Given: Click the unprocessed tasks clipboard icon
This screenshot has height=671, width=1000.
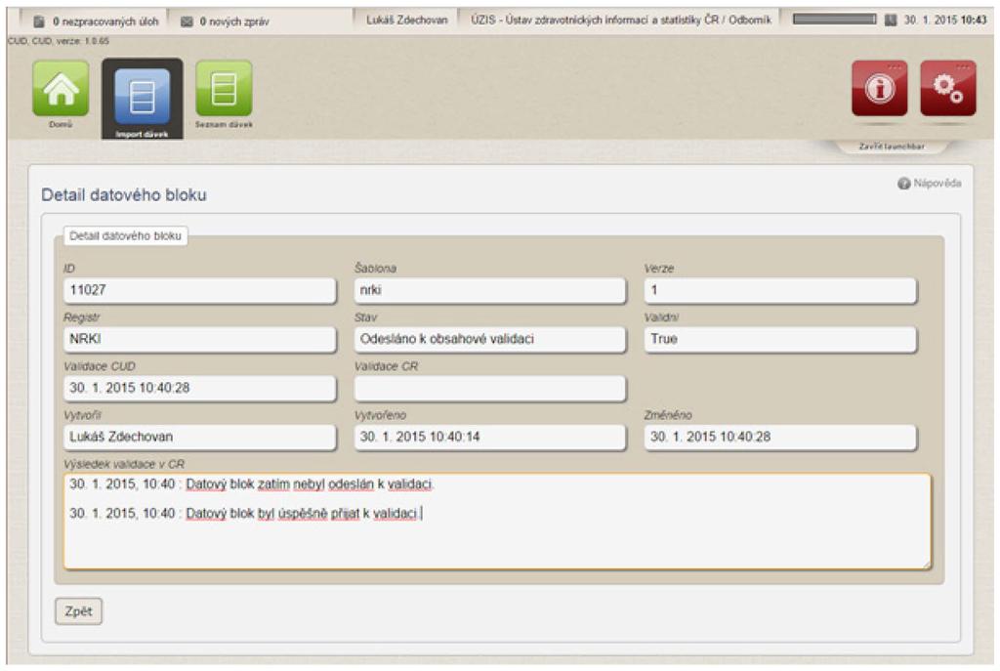Looking at the screenshot, I should tap(39, 21).
